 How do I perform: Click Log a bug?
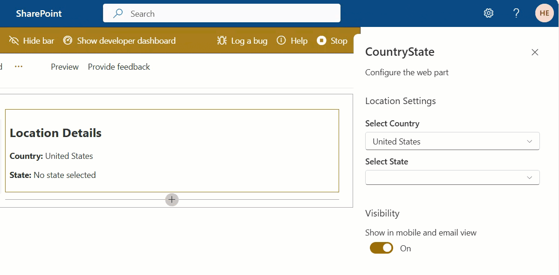[x=242, y=41]
